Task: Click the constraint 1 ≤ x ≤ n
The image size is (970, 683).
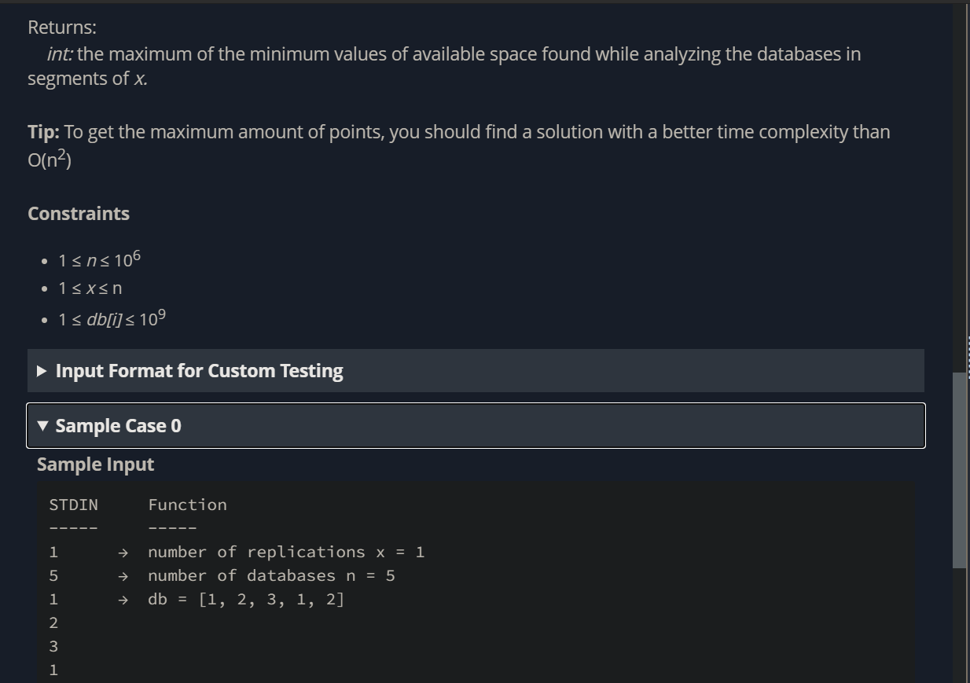Action: coord(90,288)
